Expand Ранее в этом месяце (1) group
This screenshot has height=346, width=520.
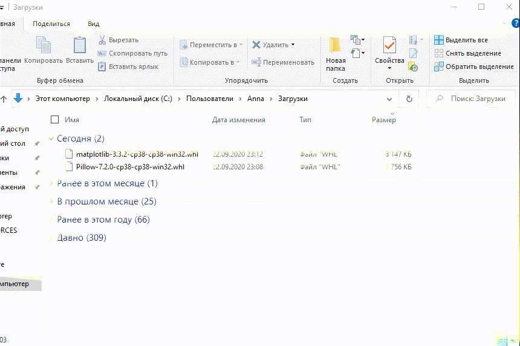pos(51,183)
